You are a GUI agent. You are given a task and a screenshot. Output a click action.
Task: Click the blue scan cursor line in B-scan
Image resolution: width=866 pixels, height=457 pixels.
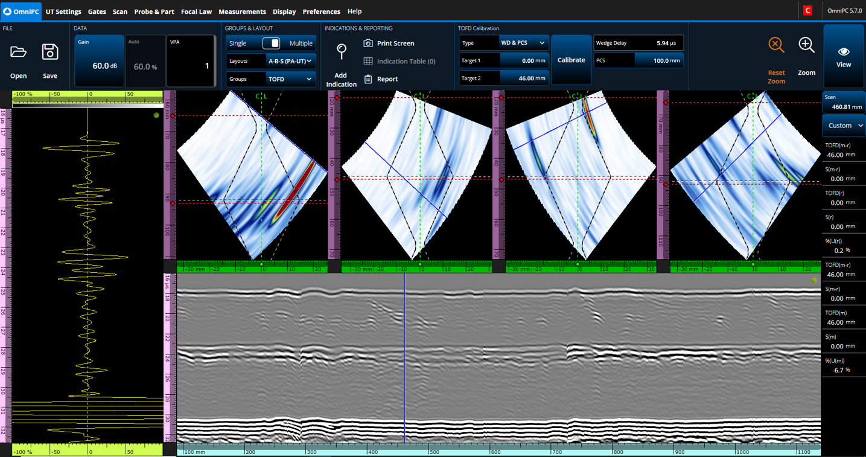pyautogui.click(x=404, y=362)
